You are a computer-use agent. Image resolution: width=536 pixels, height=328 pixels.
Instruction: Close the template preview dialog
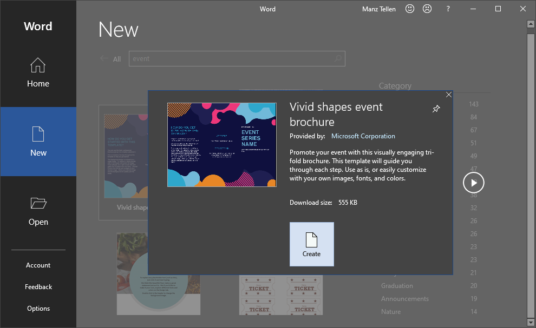(x=448, y=95)
